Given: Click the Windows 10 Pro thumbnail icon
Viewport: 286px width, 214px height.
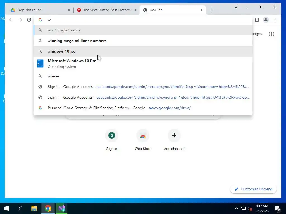Looking at the screenshot, I should coord(40,64).
